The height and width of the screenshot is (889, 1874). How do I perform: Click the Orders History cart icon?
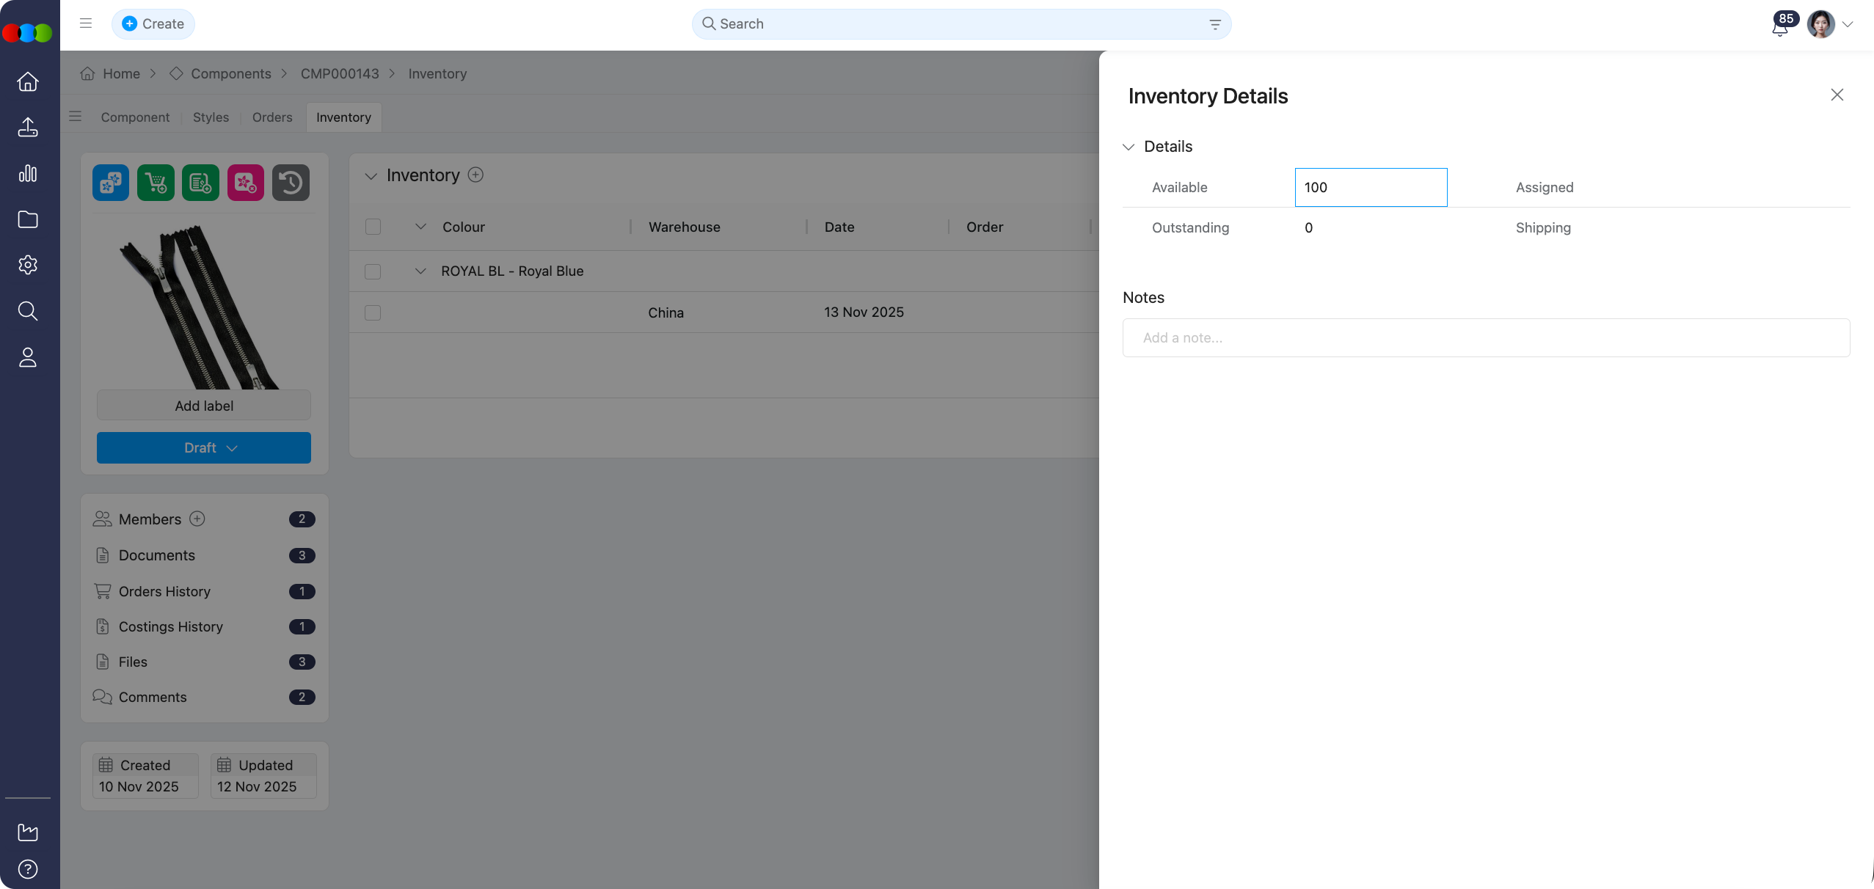click(x=103, y=591)
